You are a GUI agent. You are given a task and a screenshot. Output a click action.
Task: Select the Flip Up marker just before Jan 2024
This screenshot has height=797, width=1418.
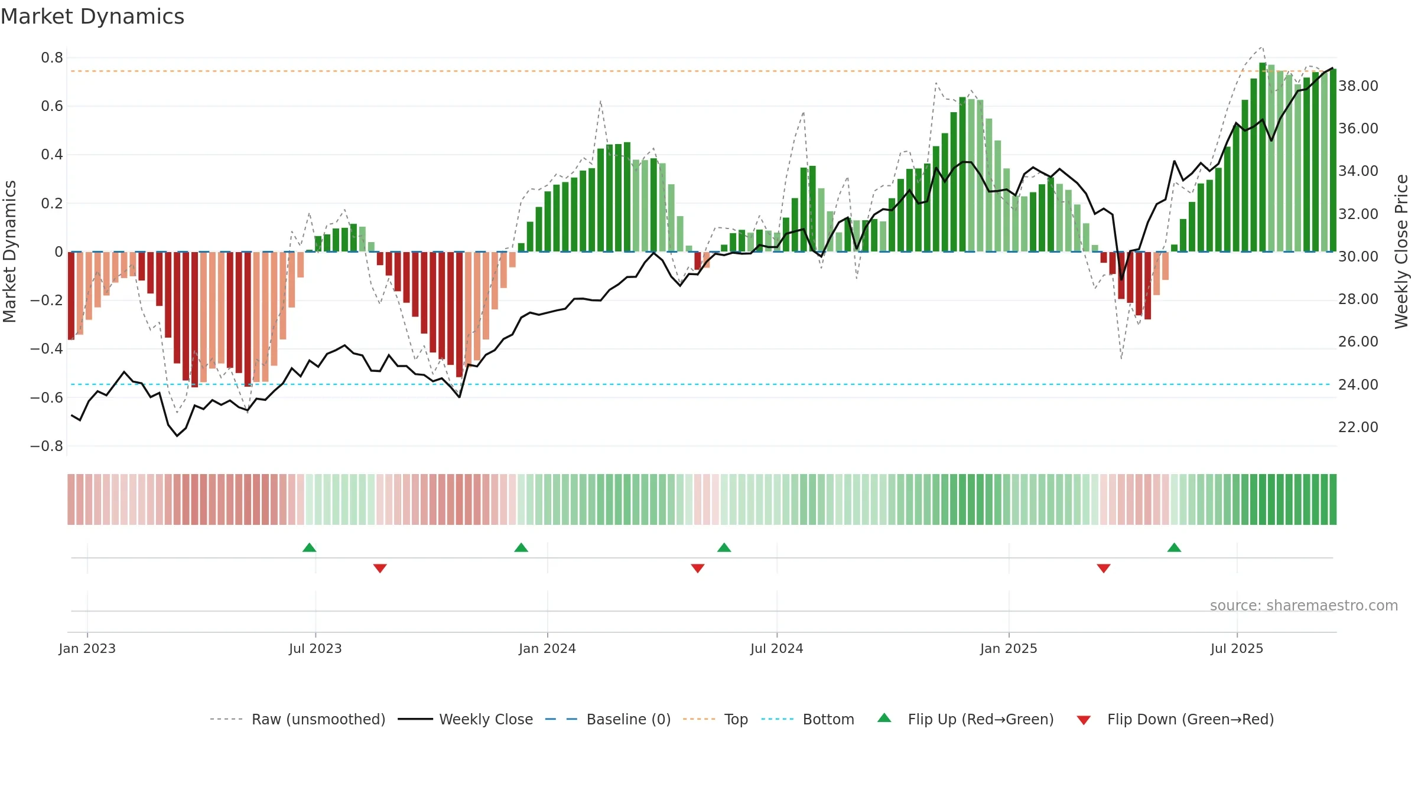(x=521, y=547)
